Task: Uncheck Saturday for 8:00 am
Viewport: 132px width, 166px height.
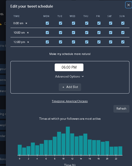Action: tap(111, 23)
